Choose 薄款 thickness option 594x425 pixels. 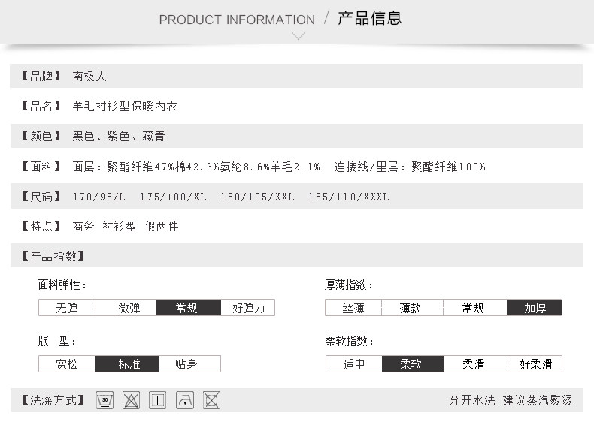pos(412,308)
